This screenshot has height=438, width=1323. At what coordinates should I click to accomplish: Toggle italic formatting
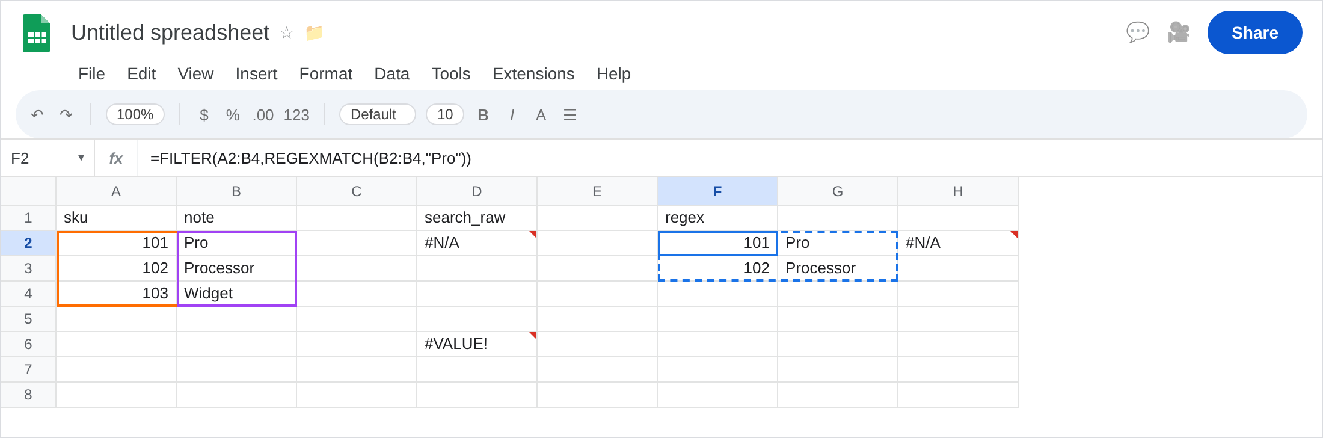tap(512, 114)
